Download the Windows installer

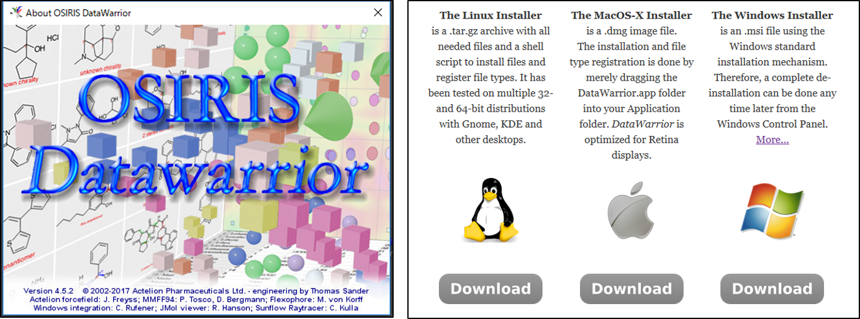[772, 289]
